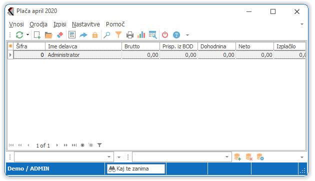The width and height of the screenshot is (315, 181).
Task: Open the Izpisi menu
Action: point(60,24)
